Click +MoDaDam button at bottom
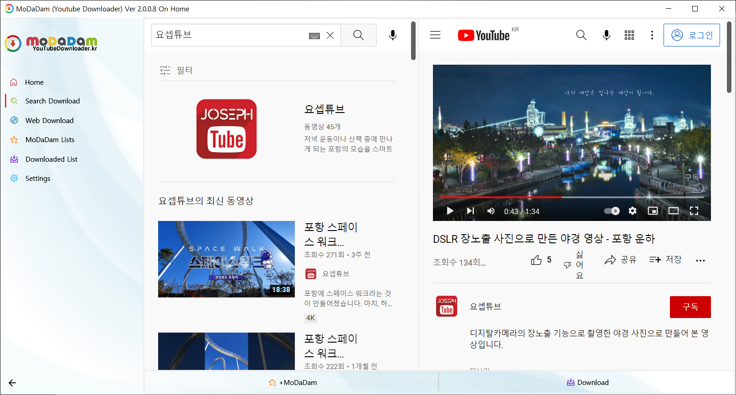 coord(292,383)
